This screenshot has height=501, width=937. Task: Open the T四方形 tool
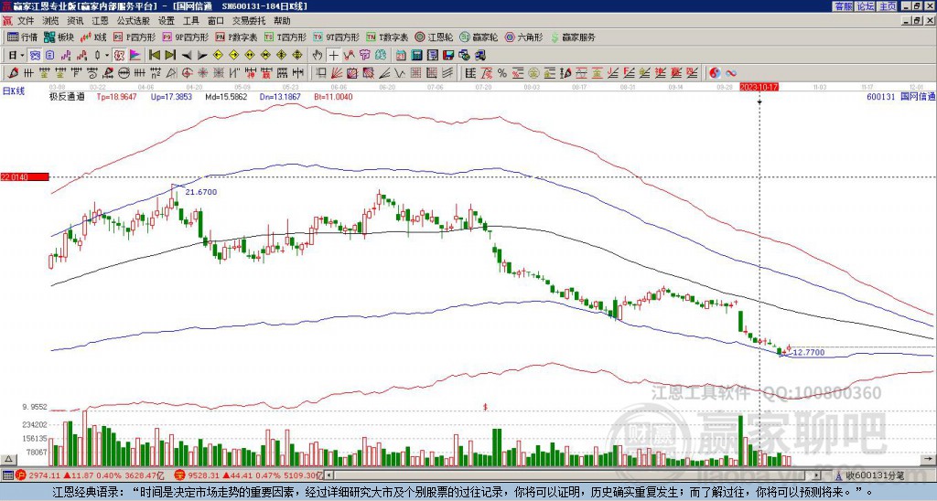[x=285, y=37]
